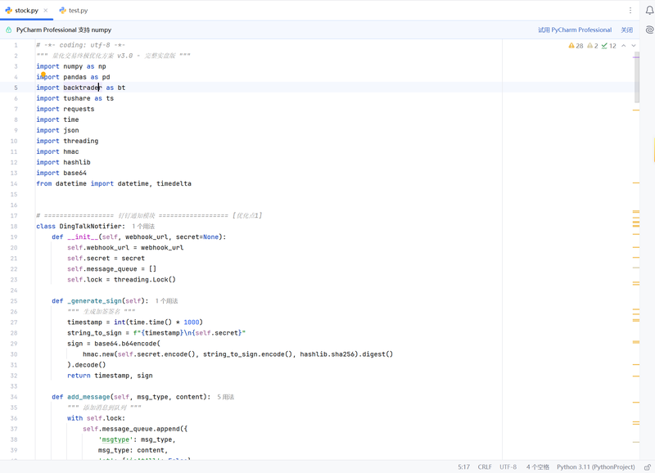The height and width of the screenshot is (473, 655).
Task: Change CRLF line separator in status bar
Action: point(485,466)
